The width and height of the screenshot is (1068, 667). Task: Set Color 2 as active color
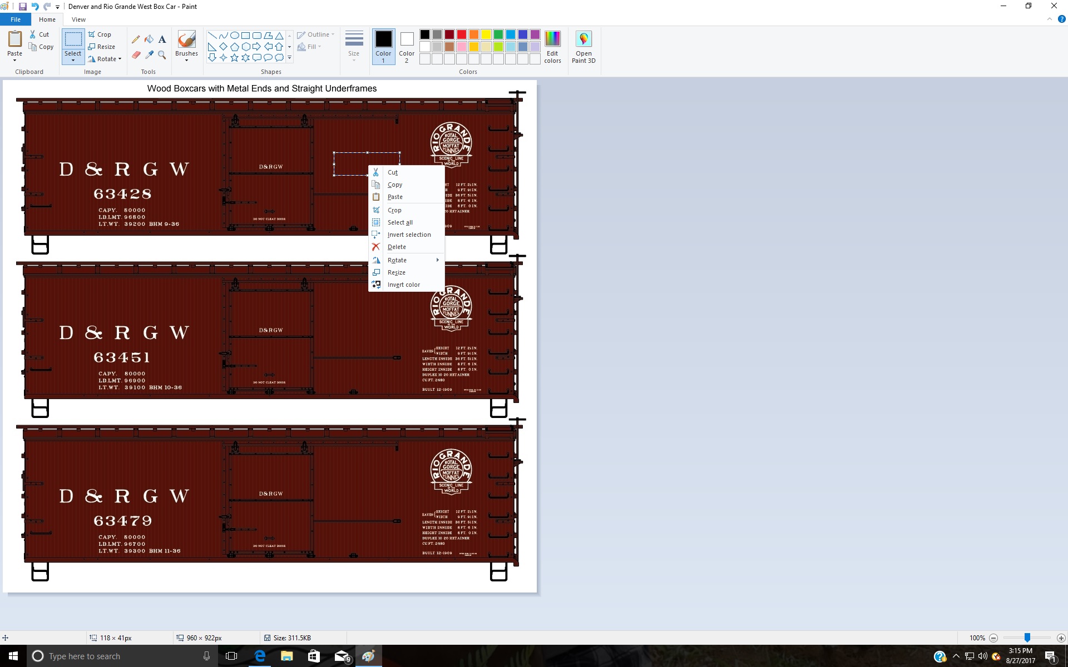click(x=407, y=47)
